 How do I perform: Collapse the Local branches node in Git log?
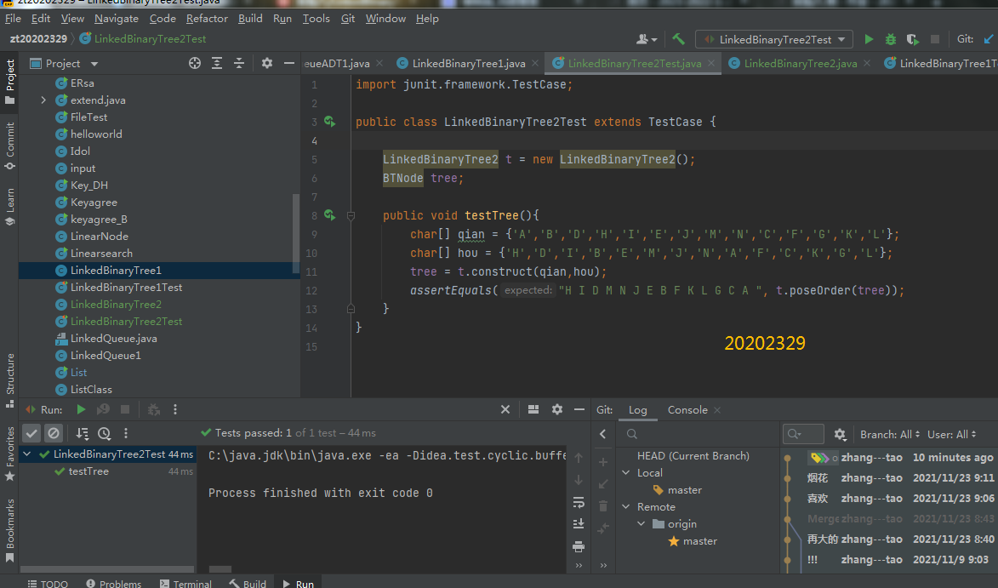pyautogui.click(x=627, y=473)
